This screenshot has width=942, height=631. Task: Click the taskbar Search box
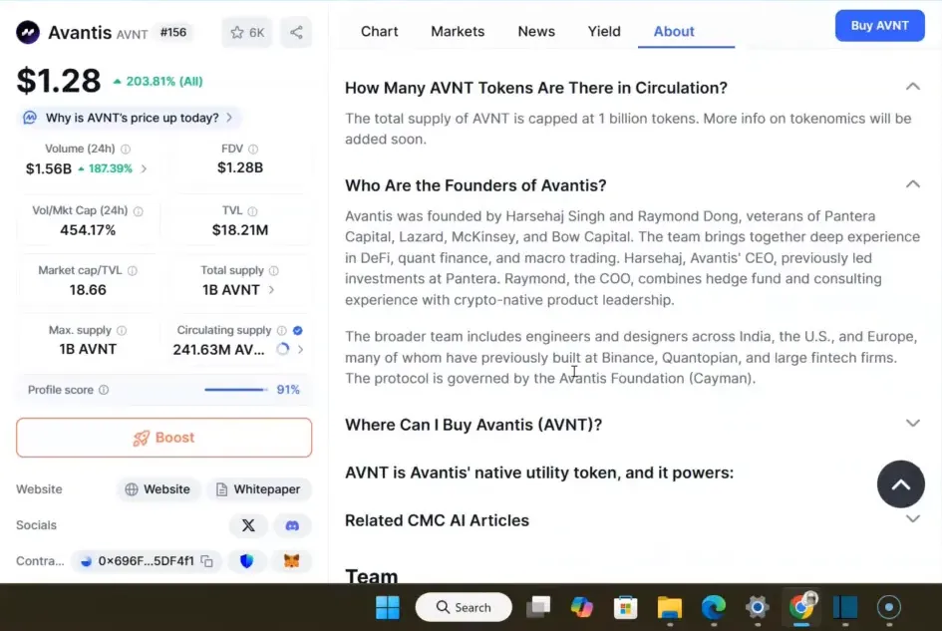[x=464, y=607]
